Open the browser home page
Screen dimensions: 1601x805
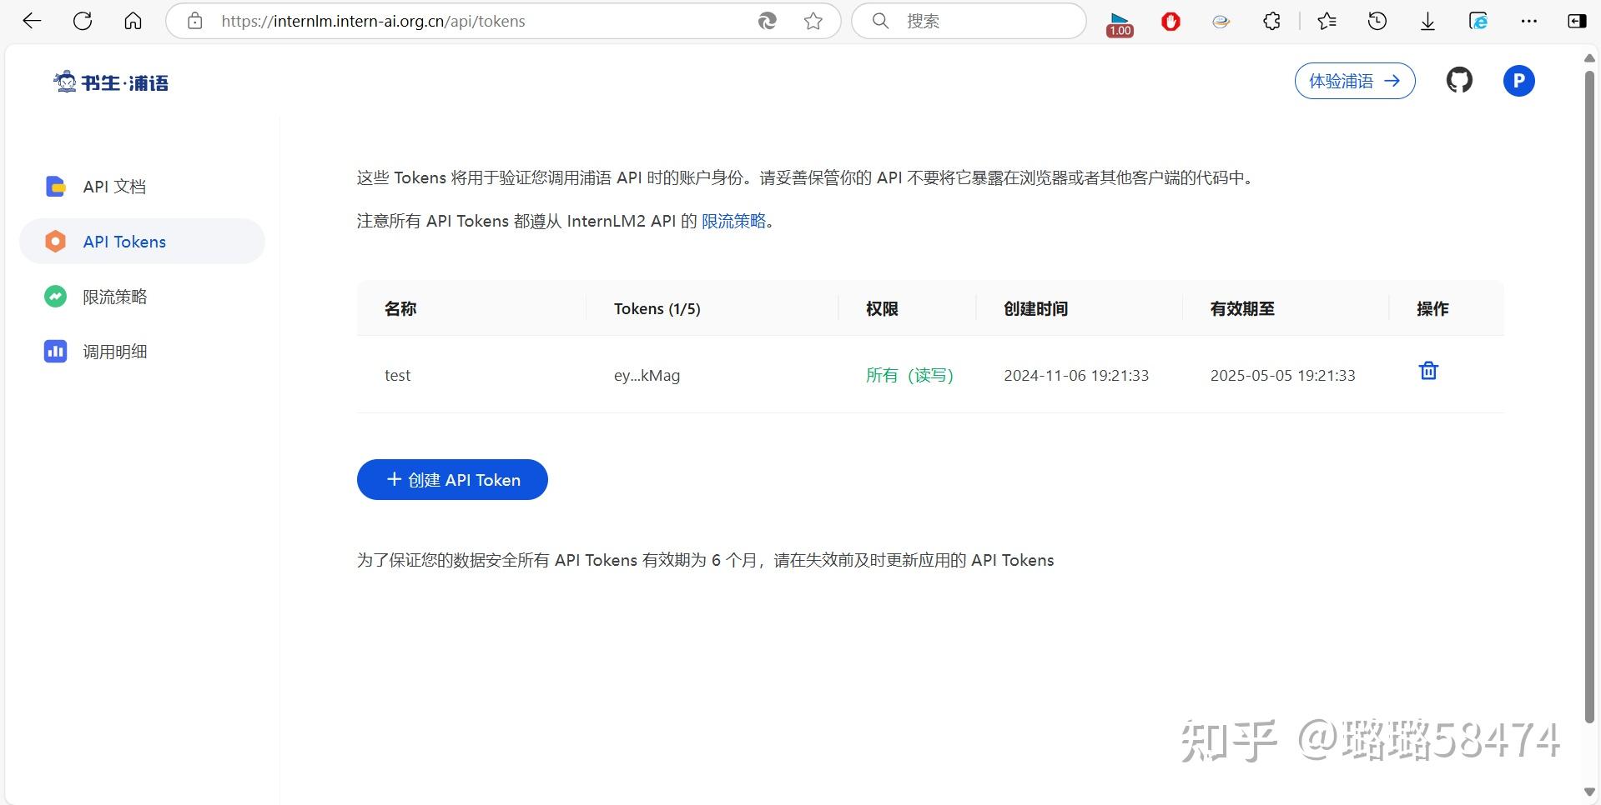(x=133, y=21)
